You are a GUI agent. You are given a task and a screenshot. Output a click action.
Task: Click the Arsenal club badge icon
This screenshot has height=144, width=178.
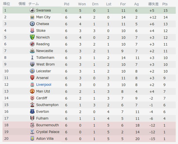[32, 78]
